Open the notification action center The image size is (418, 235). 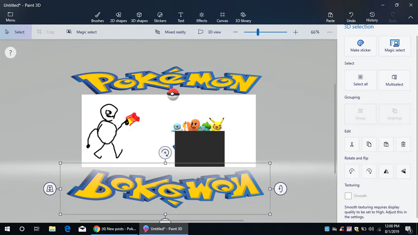point(408,229)
